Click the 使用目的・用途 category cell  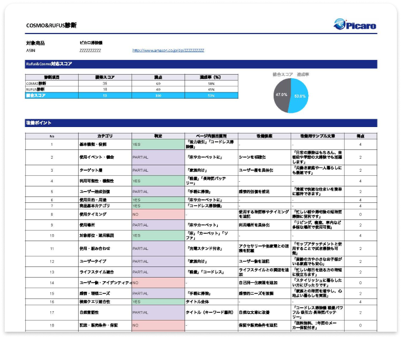[x=105, y=199]
